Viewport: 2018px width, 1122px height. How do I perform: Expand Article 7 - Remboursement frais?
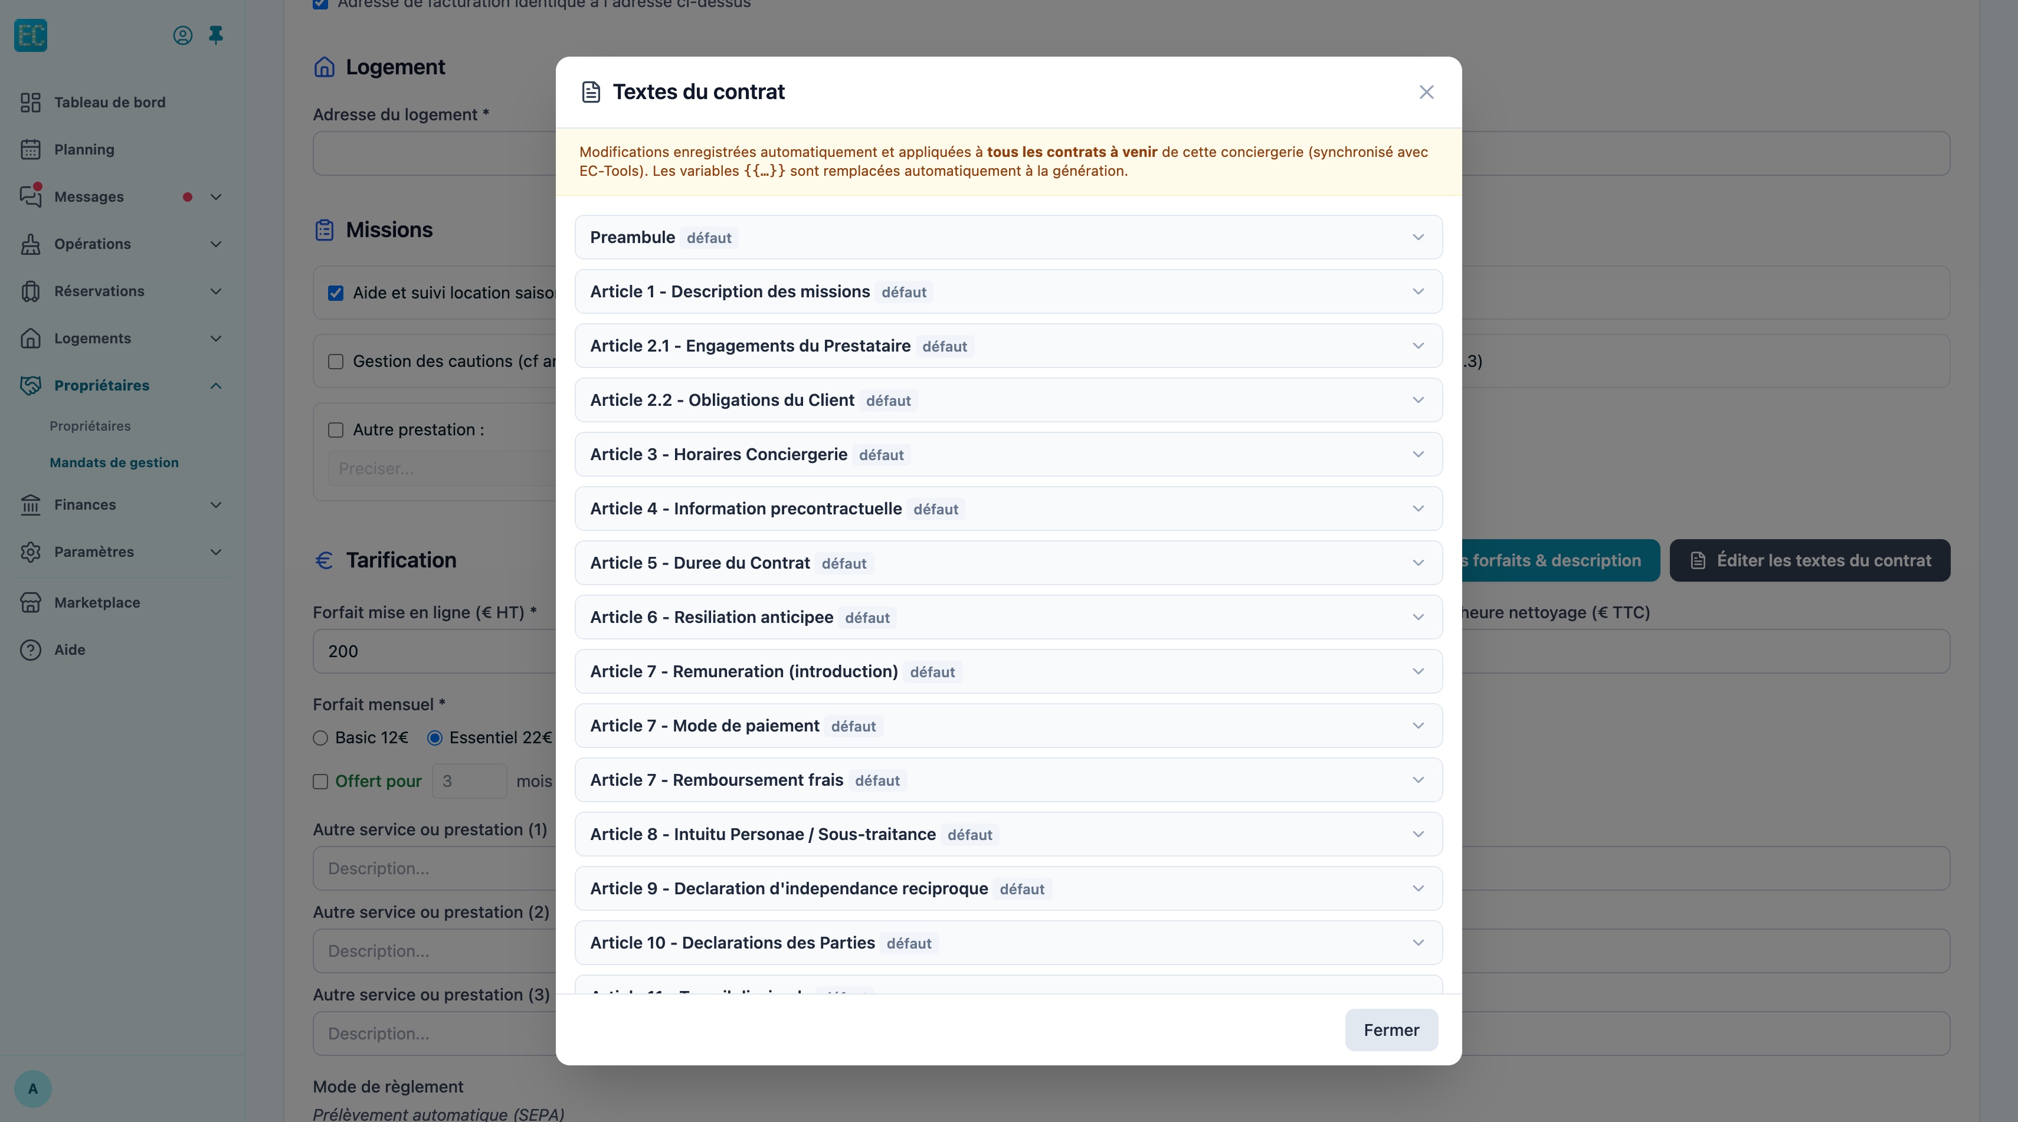click(1008, 780)
